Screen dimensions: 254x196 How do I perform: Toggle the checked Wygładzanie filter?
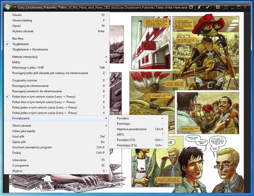click(x=57, y=44)
